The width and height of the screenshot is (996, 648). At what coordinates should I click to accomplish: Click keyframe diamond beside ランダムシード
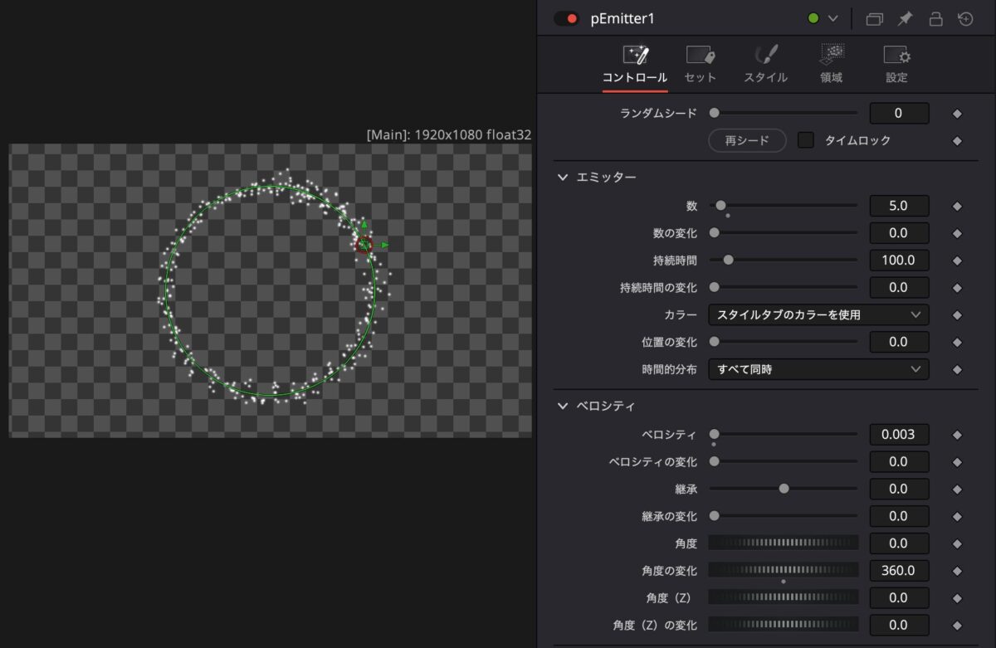pos(957,114)
